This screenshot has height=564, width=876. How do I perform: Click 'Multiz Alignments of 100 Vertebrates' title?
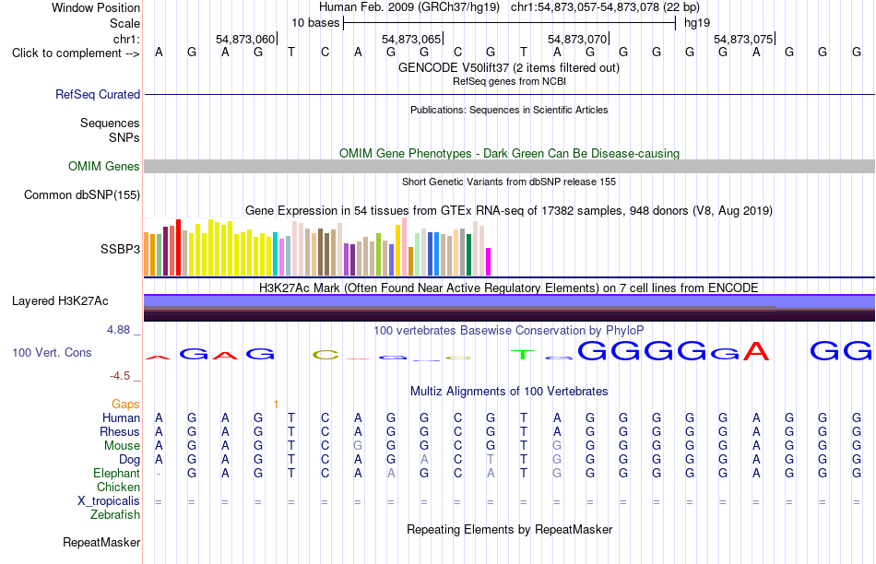509,391
